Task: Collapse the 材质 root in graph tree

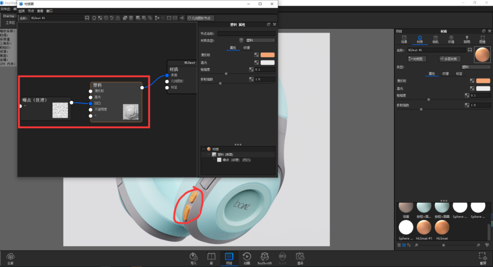Action: 204,149
